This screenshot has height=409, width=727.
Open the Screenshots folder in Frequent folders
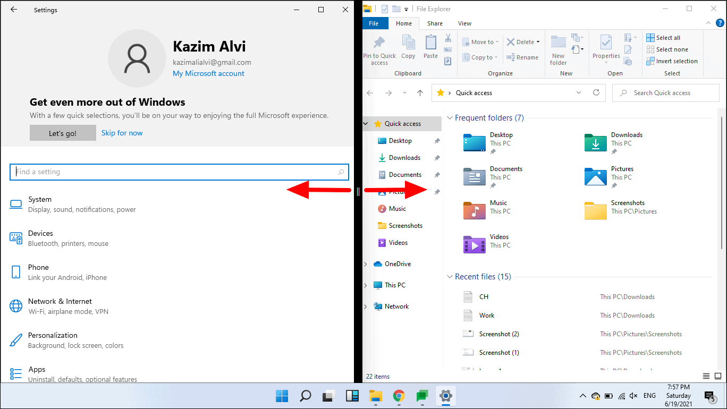[x=621, y=211]
